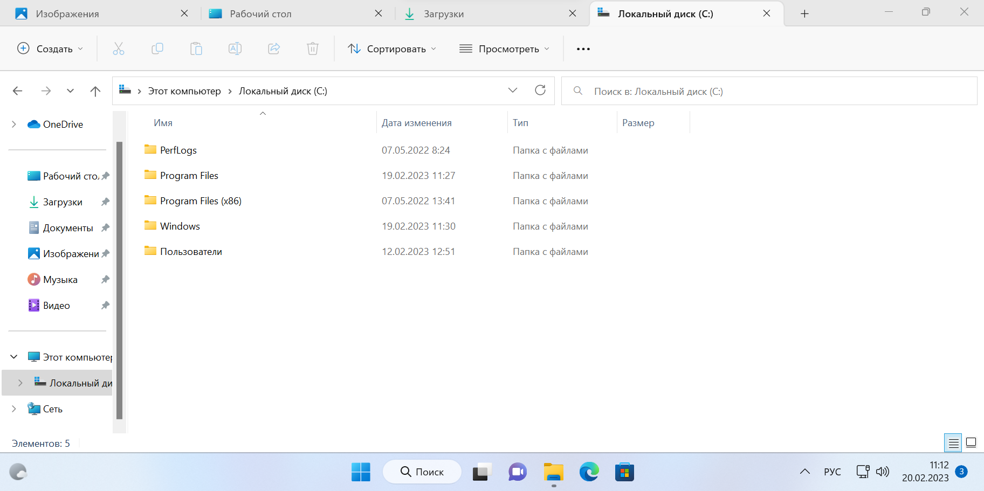Close the Рабочий стол tab
The height and width of the screenshot is (491, 984).
tap(379, 13)
